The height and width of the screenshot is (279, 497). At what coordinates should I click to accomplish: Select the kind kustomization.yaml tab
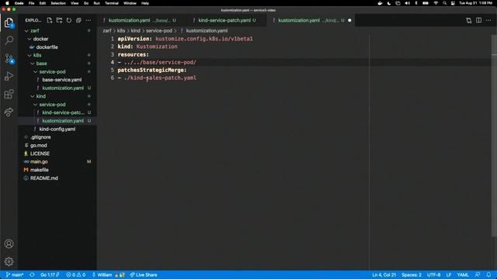311,20
